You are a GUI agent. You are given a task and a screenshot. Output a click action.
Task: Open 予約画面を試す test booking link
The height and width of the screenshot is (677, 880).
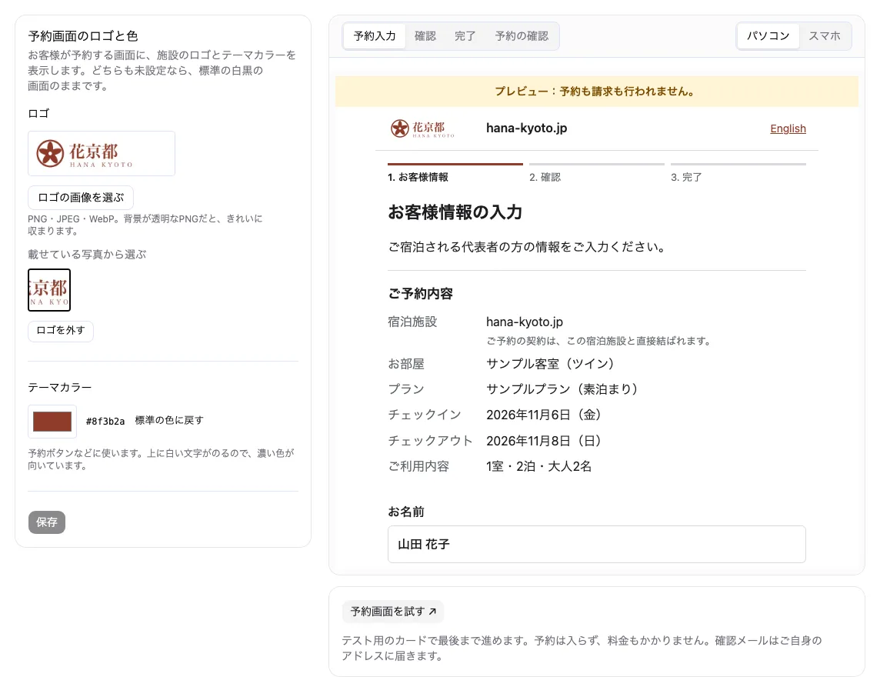point(393,612)
